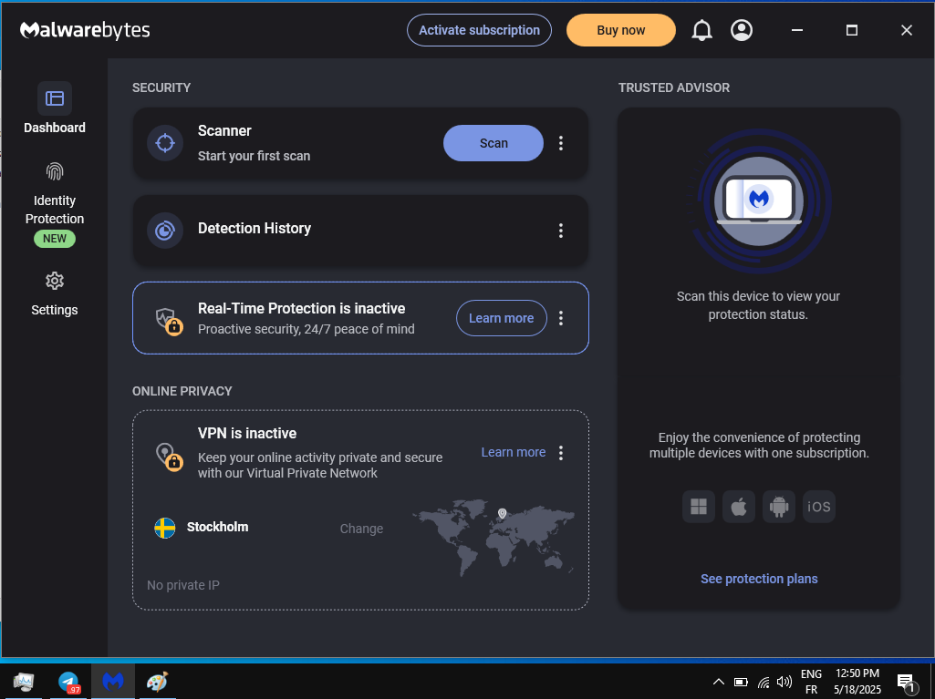Click the Trusted Advisor laptop illustration
Viewport: 935px width, 699px height.
click(759, 200)
